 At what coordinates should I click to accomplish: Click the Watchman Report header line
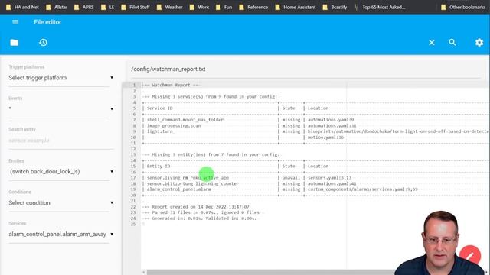(x=171, y=85)
